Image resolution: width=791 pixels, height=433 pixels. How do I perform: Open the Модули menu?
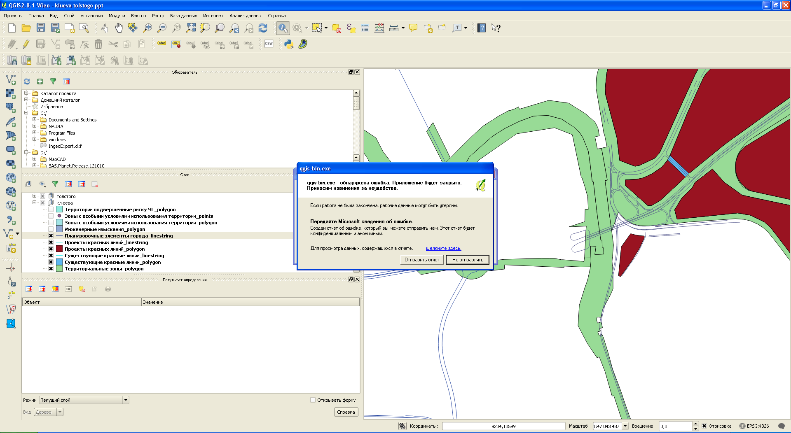[117, 16]
